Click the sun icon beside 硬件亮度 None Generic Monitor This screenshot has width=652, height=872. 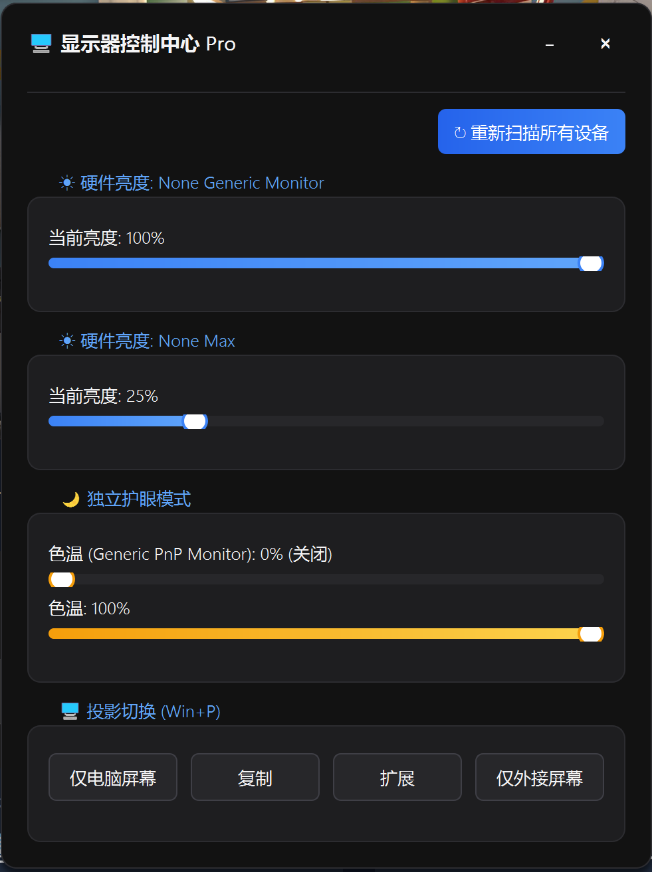[66, 183]
